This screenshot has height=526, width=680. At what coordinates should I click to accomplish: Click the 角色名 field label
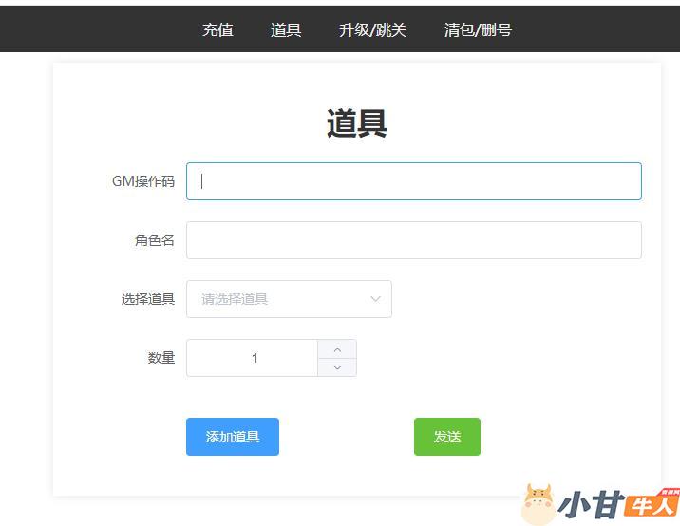click(x=154, y=240)
